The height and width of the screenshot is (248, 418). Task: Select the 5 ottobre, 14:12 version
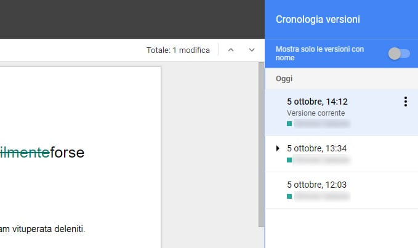(x=317, y=102)
